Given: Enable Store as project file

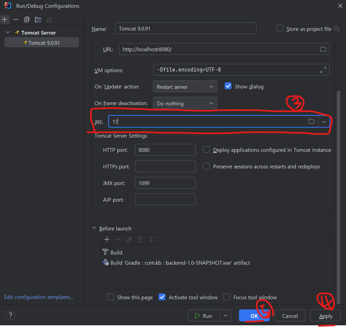Looking at the screenshot, I should (x=280, y=28).
